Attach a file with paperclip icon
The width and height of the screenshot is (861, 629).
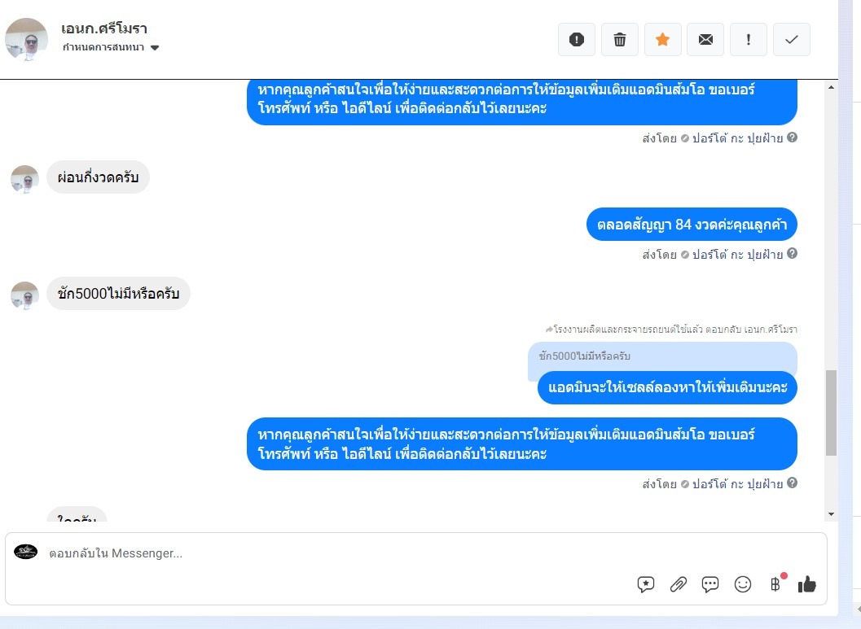point(679,584)
